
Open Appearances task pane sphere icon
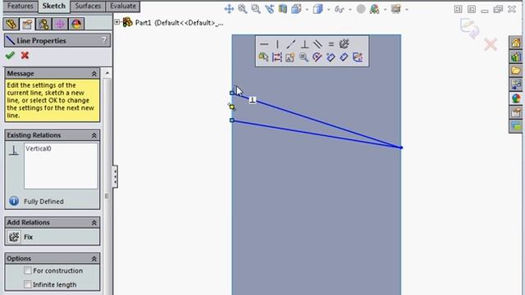(x=516, y=98)
